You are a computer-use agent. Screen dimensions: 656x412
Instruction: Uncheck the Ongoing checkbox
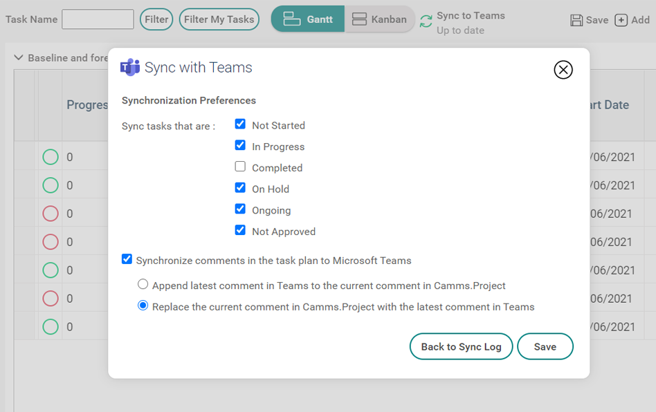pos(240,209)
